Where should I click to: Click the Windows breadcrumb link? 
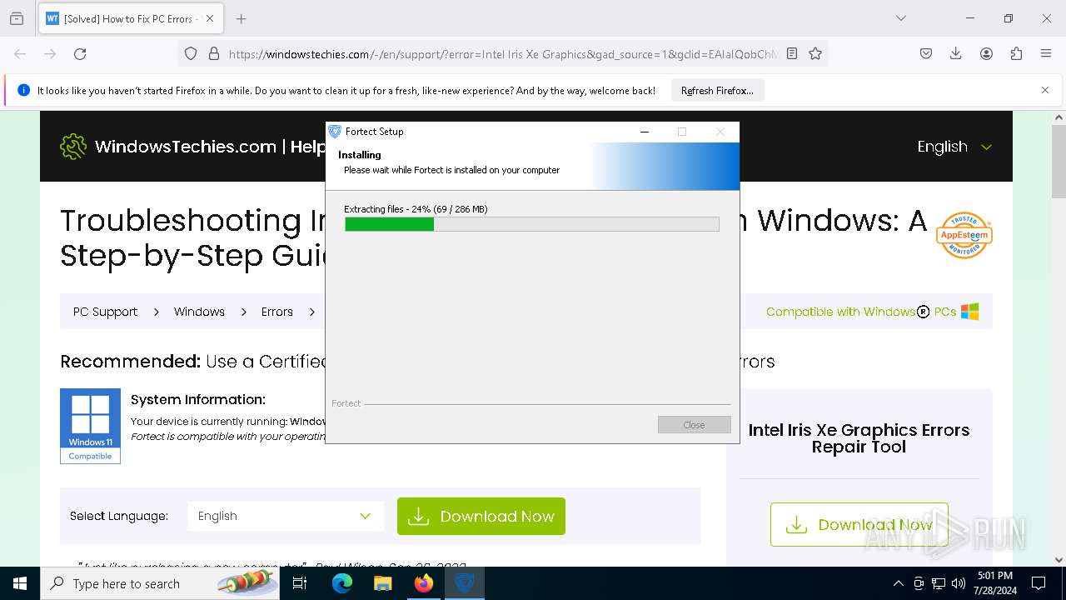pos(199,312)
